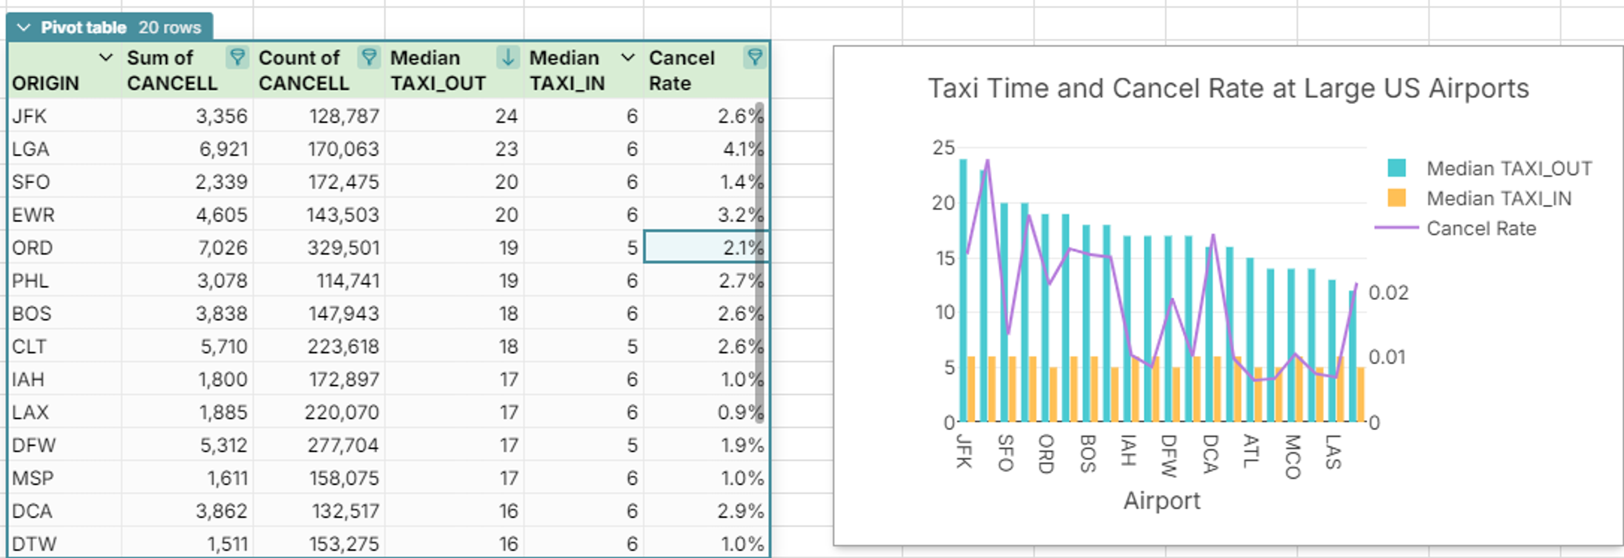The width and height of the screenshot is (1624, 558).
Task: Open the Median TAXI_IN column dropdown
Action: point(628,57)
